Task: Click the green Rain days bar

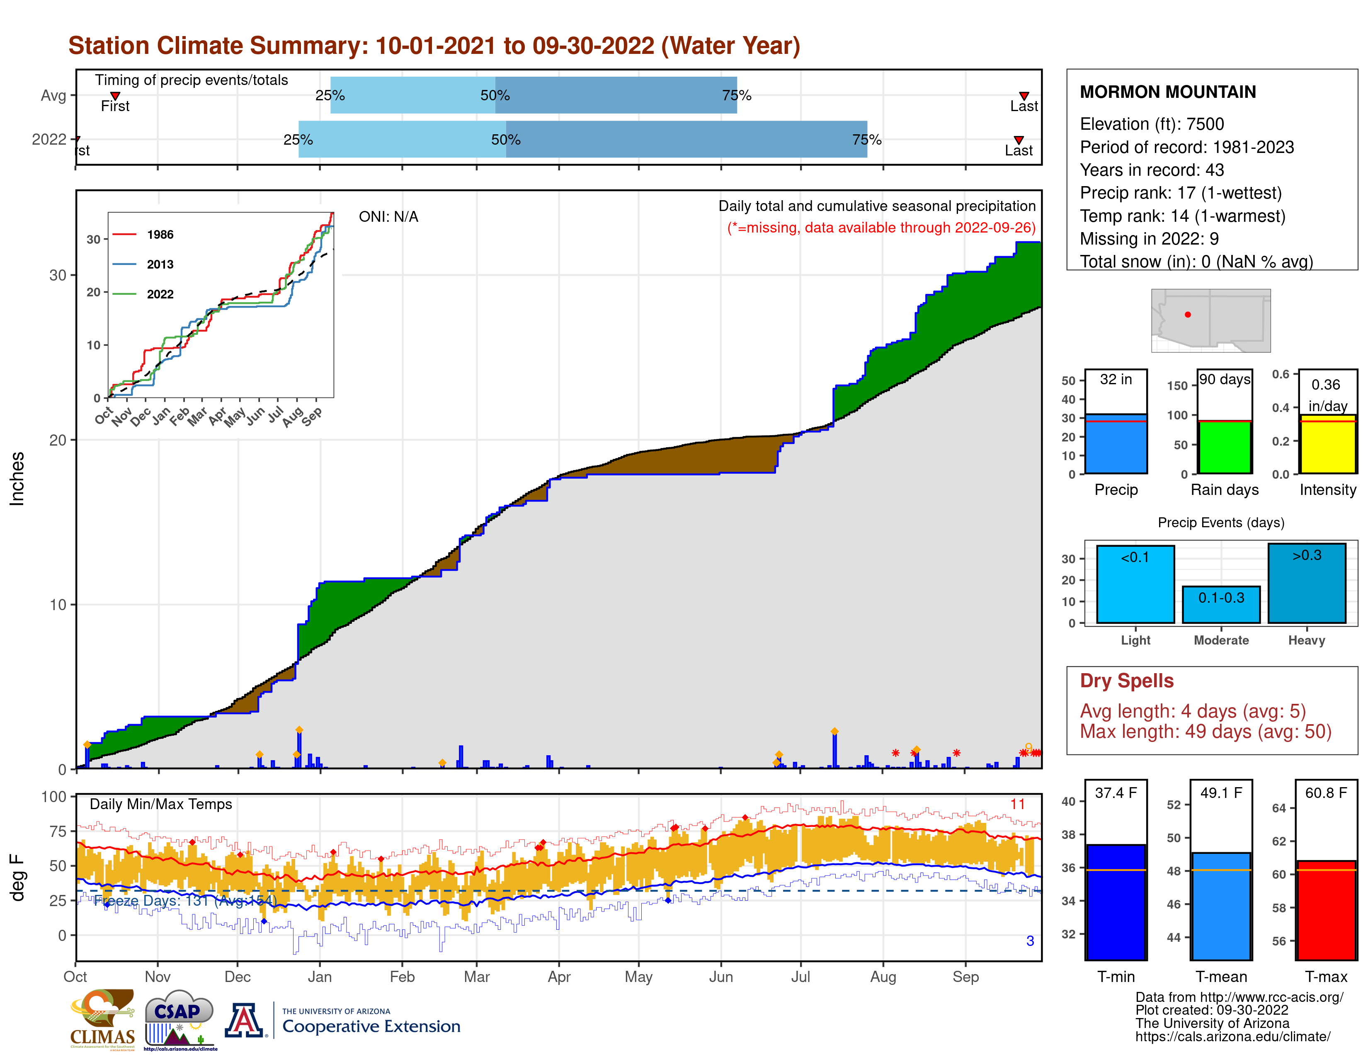Action: coord(1225,447)
